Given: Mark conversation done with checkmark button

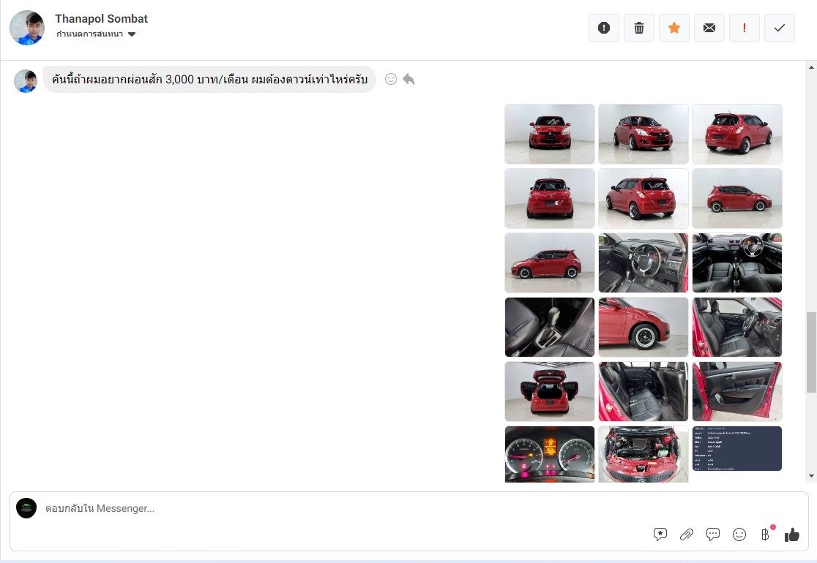Looking at the screenshot, I should tap(779, 28).
